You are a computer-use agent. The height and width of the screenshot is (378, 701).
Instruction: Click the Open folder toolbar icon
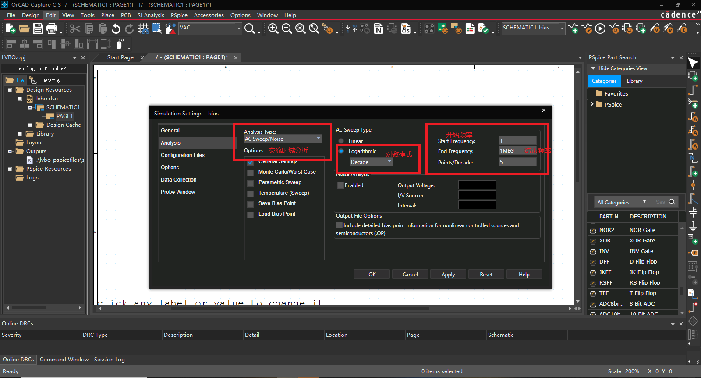[x=24, y=29]
